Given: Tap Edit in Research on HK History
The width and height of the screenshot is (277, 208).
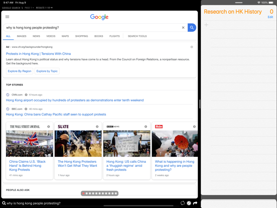Looking at the screenshot, I should point(270,17).
